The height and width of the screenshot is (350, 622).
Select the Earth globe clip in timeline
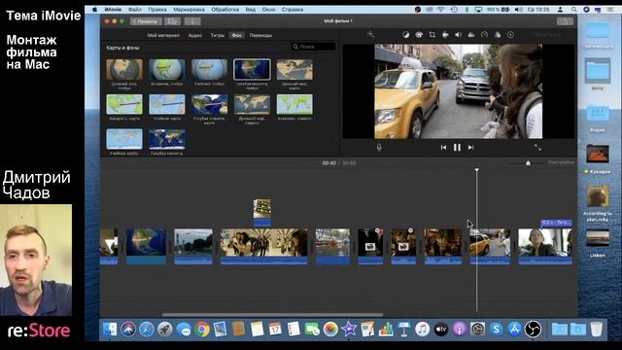point(146,246)
